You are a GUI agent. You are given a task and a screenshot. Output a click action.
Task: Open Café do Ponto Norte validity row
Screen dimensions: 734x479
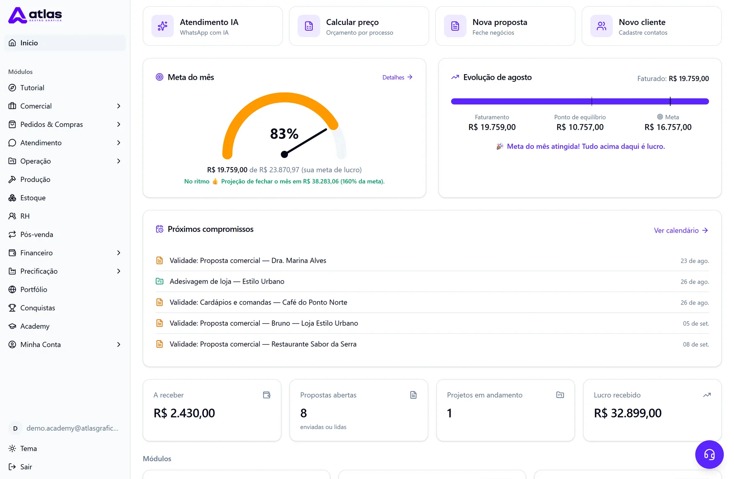point(432,303)
